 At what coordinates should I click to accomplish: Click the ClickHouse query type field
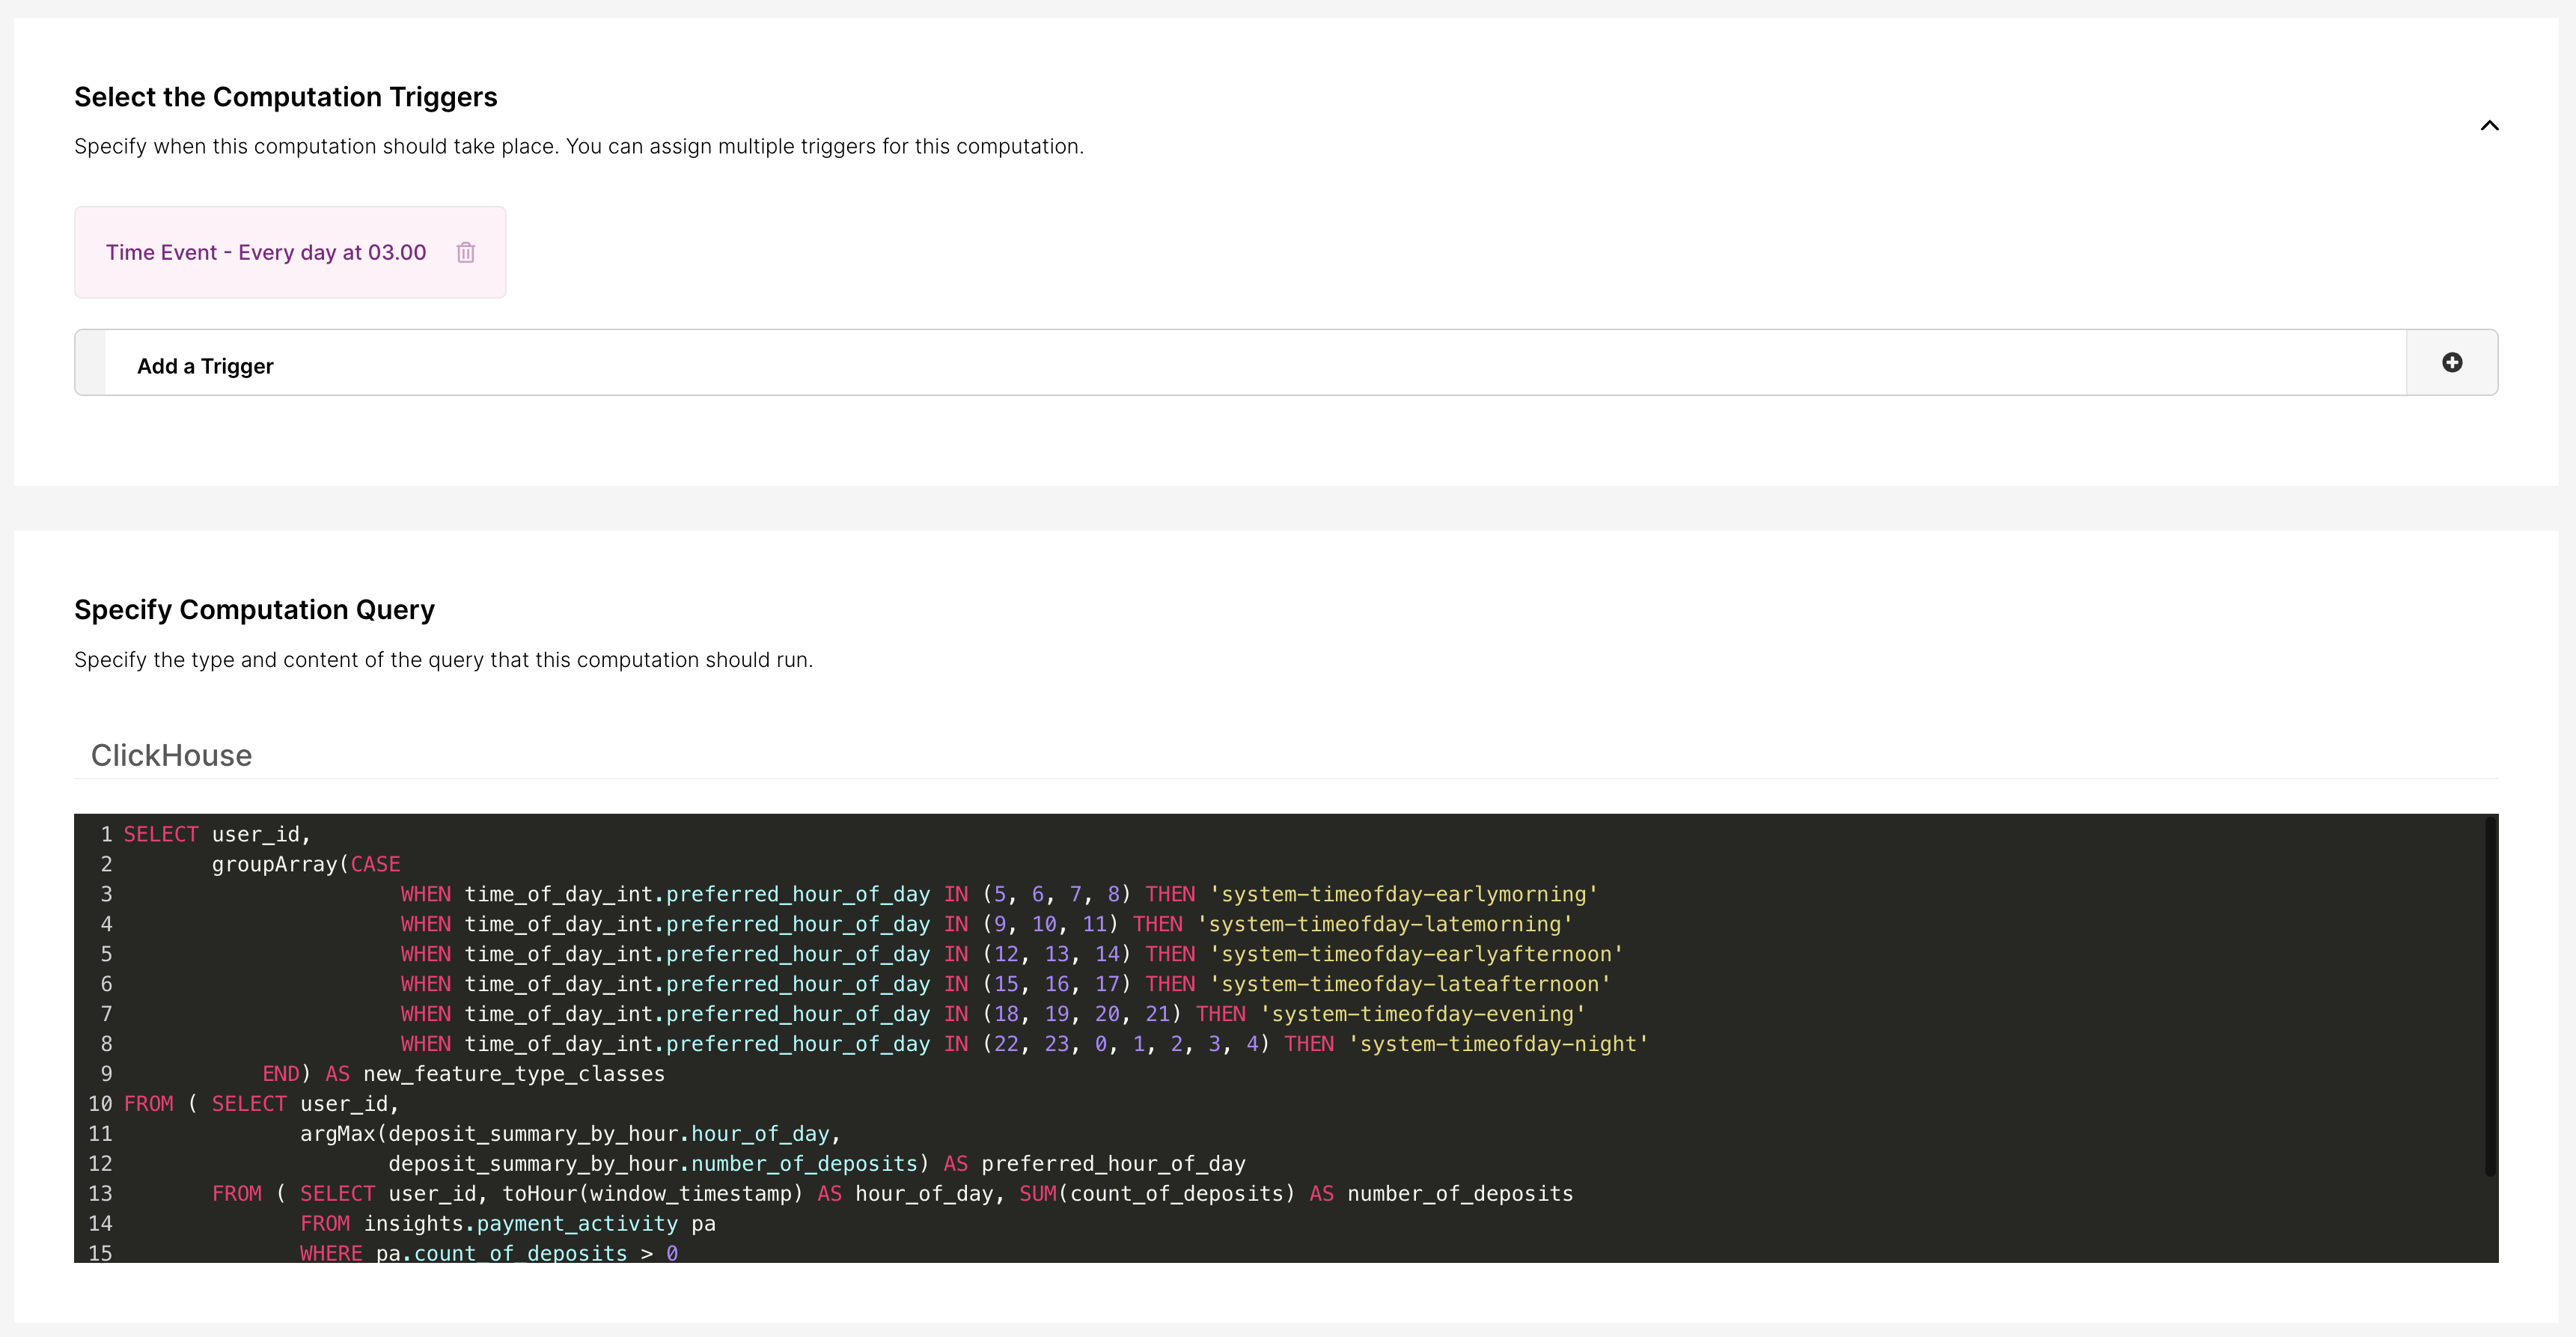pyautogui.click(x=1286, y=755)
